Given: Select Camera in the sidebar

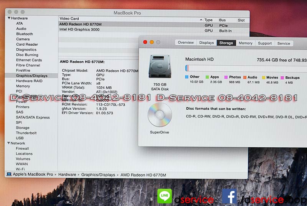Looking at the screenshot, I should 23,39.
